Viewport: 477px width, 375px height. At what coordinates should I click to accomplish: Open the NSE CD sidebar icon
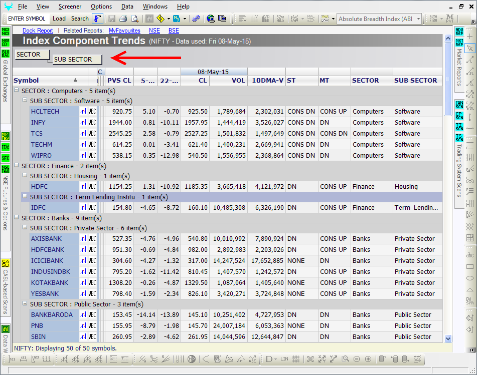click(x=6, y=43)
